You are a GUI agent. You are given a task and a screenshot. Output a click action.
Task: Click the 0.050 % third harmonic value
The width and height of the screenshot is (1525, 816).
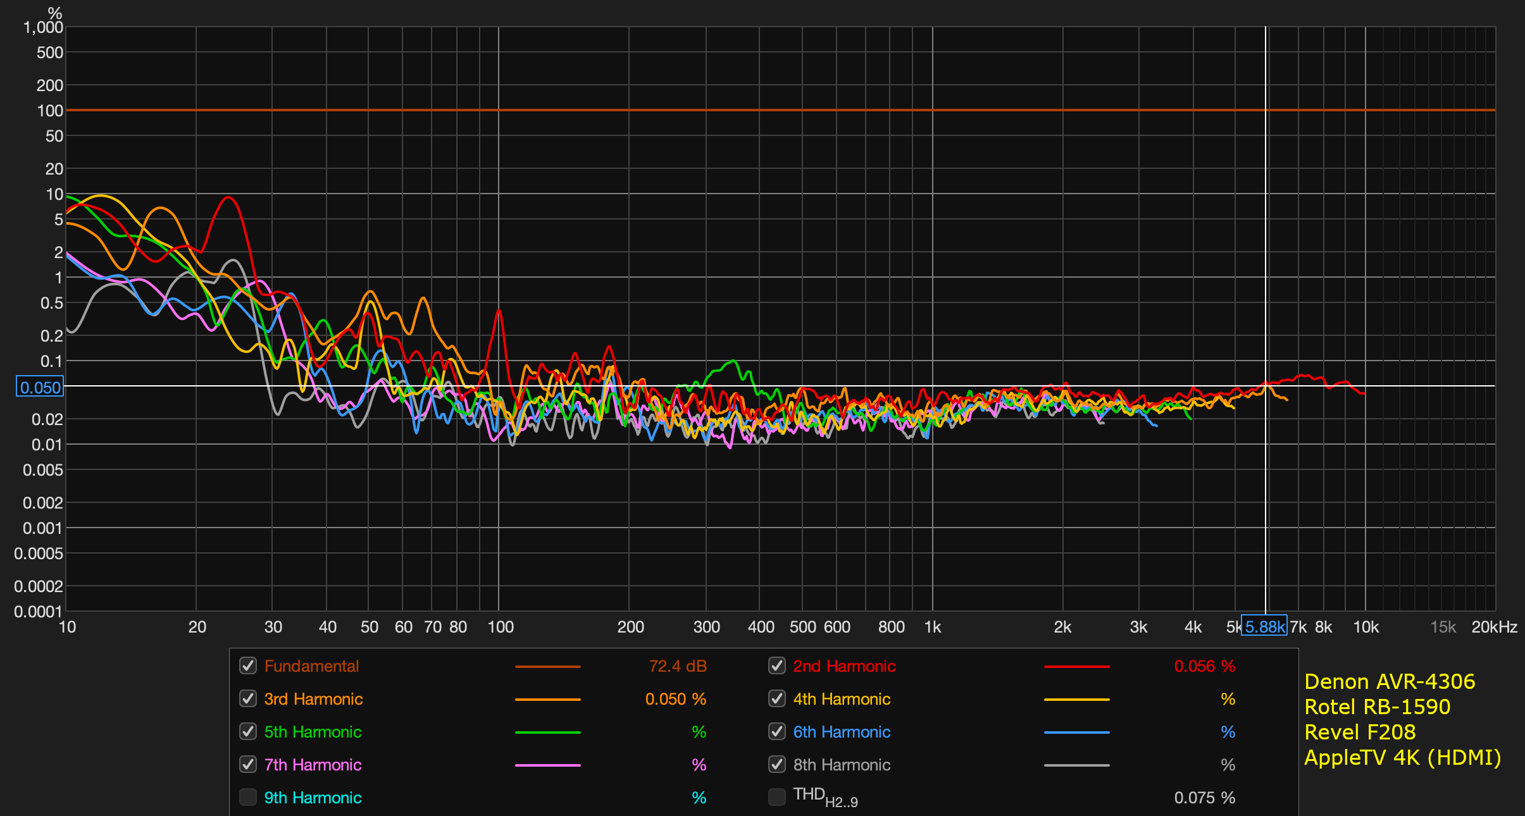coord(676,699)
